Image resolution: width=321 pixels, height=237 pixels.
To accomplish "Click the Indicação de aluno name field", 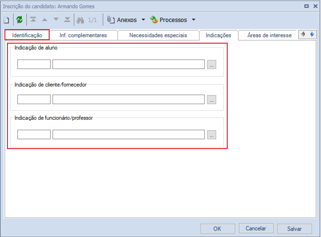I will point(129,64).
